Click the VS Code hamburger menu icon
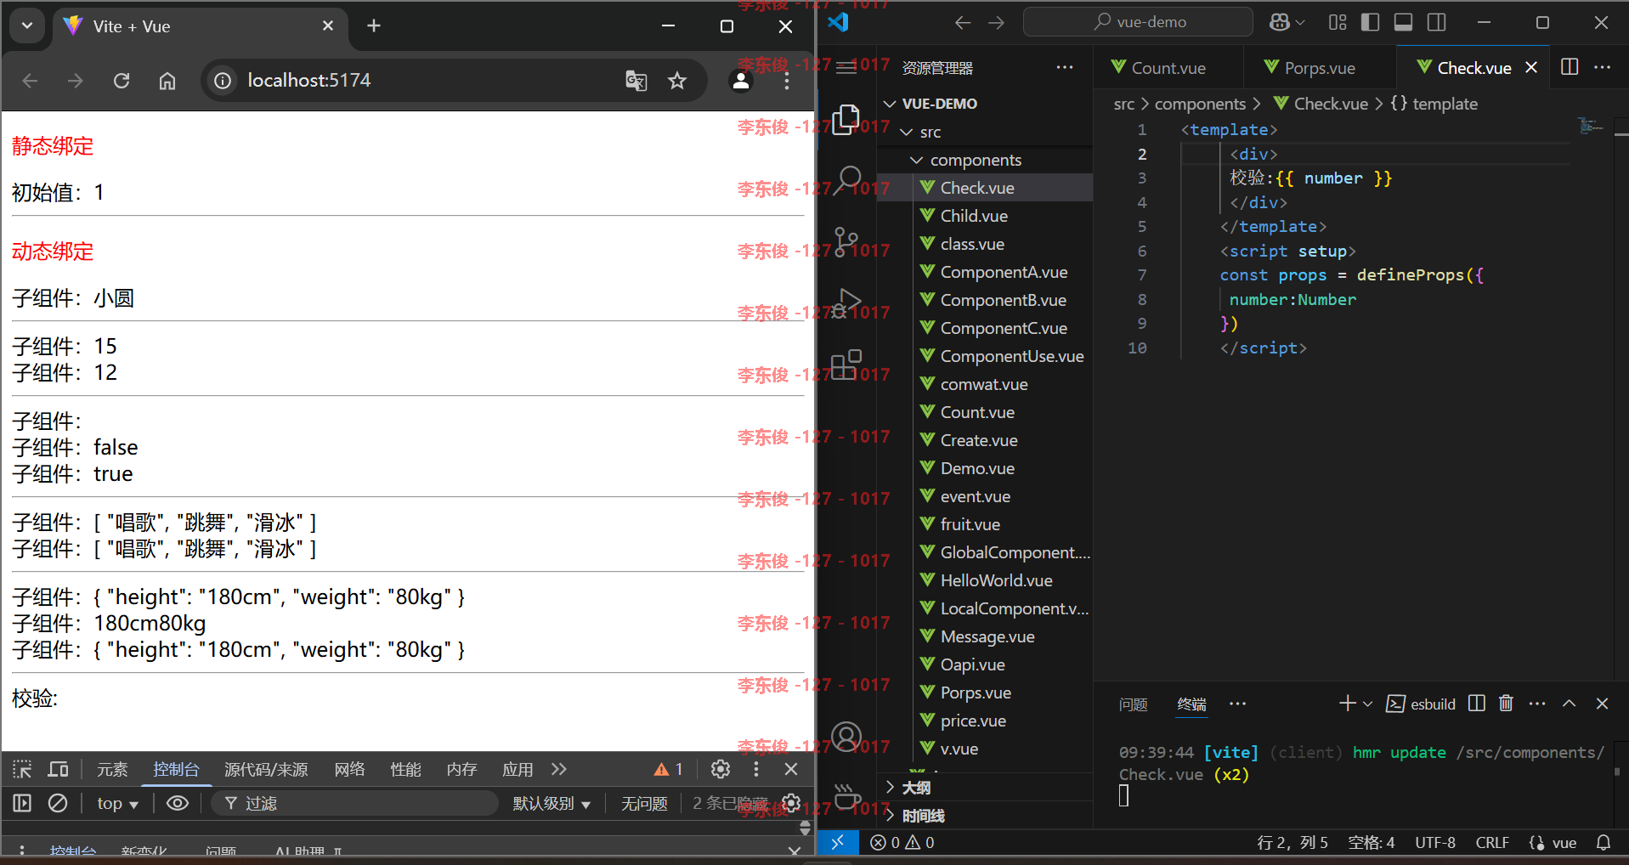Viewport: 1629px width, 865px height. (x=846, y=67)
